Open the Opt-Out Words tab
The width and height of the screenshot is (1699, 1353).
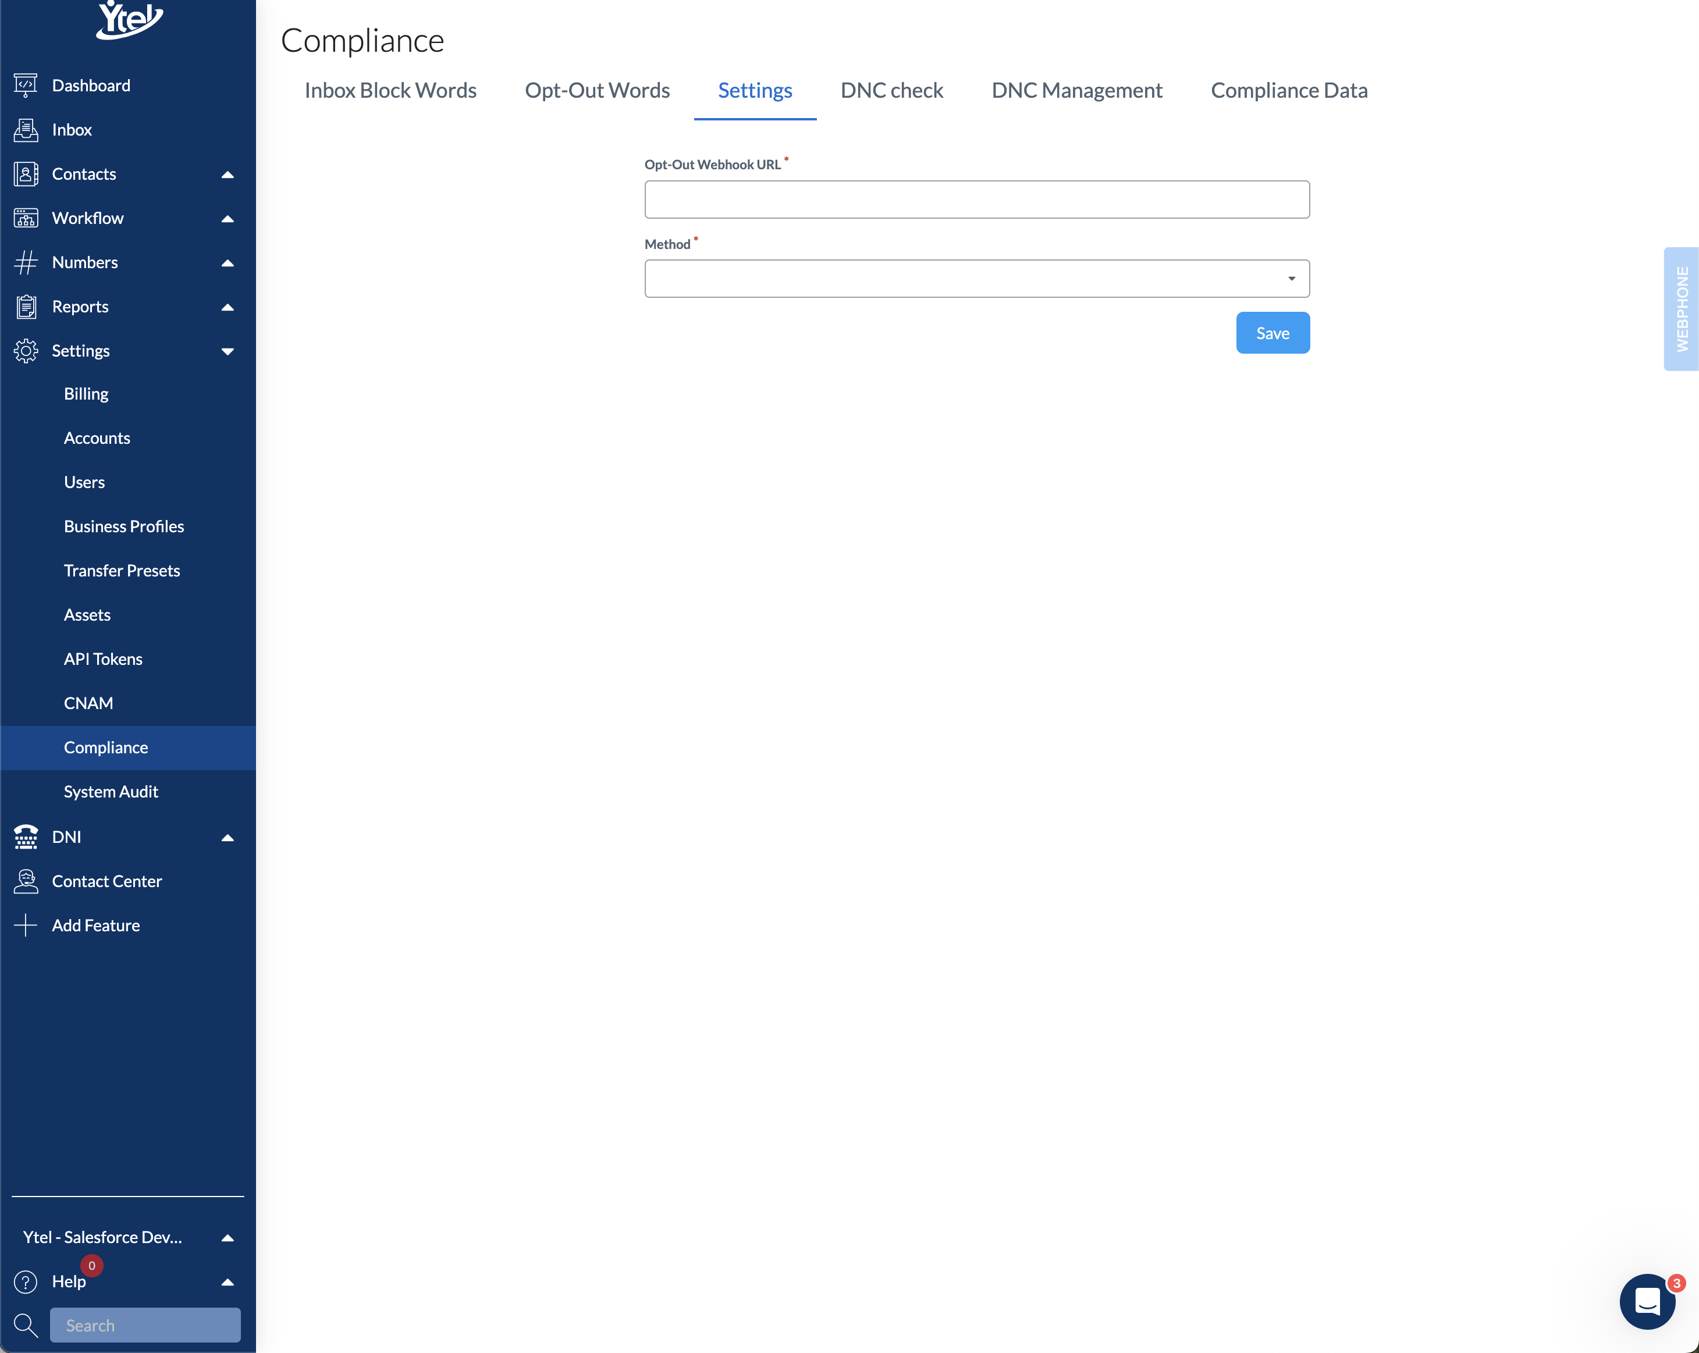click(596, 91)
